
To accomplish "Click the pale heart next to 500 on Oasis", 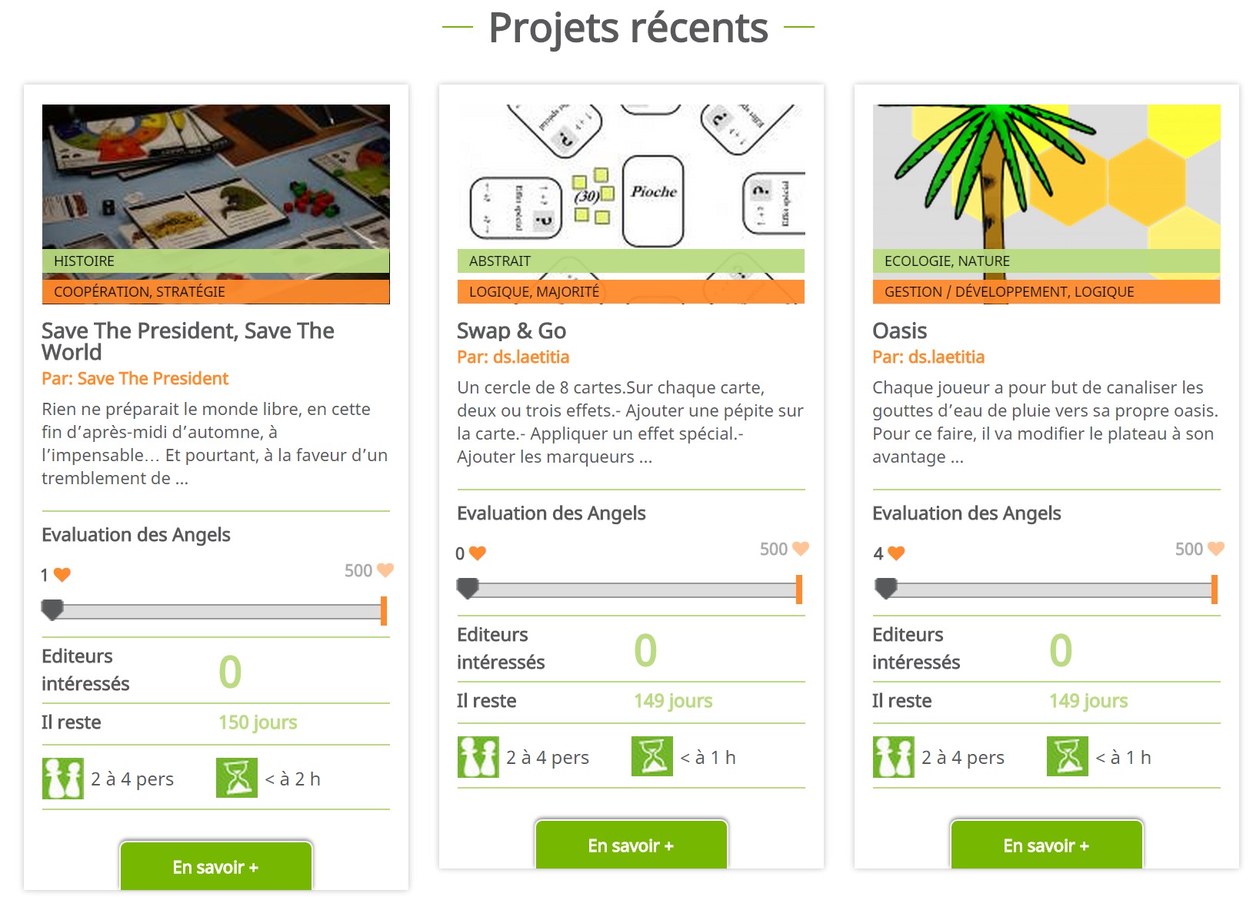I will click(x=1216, y=549).
